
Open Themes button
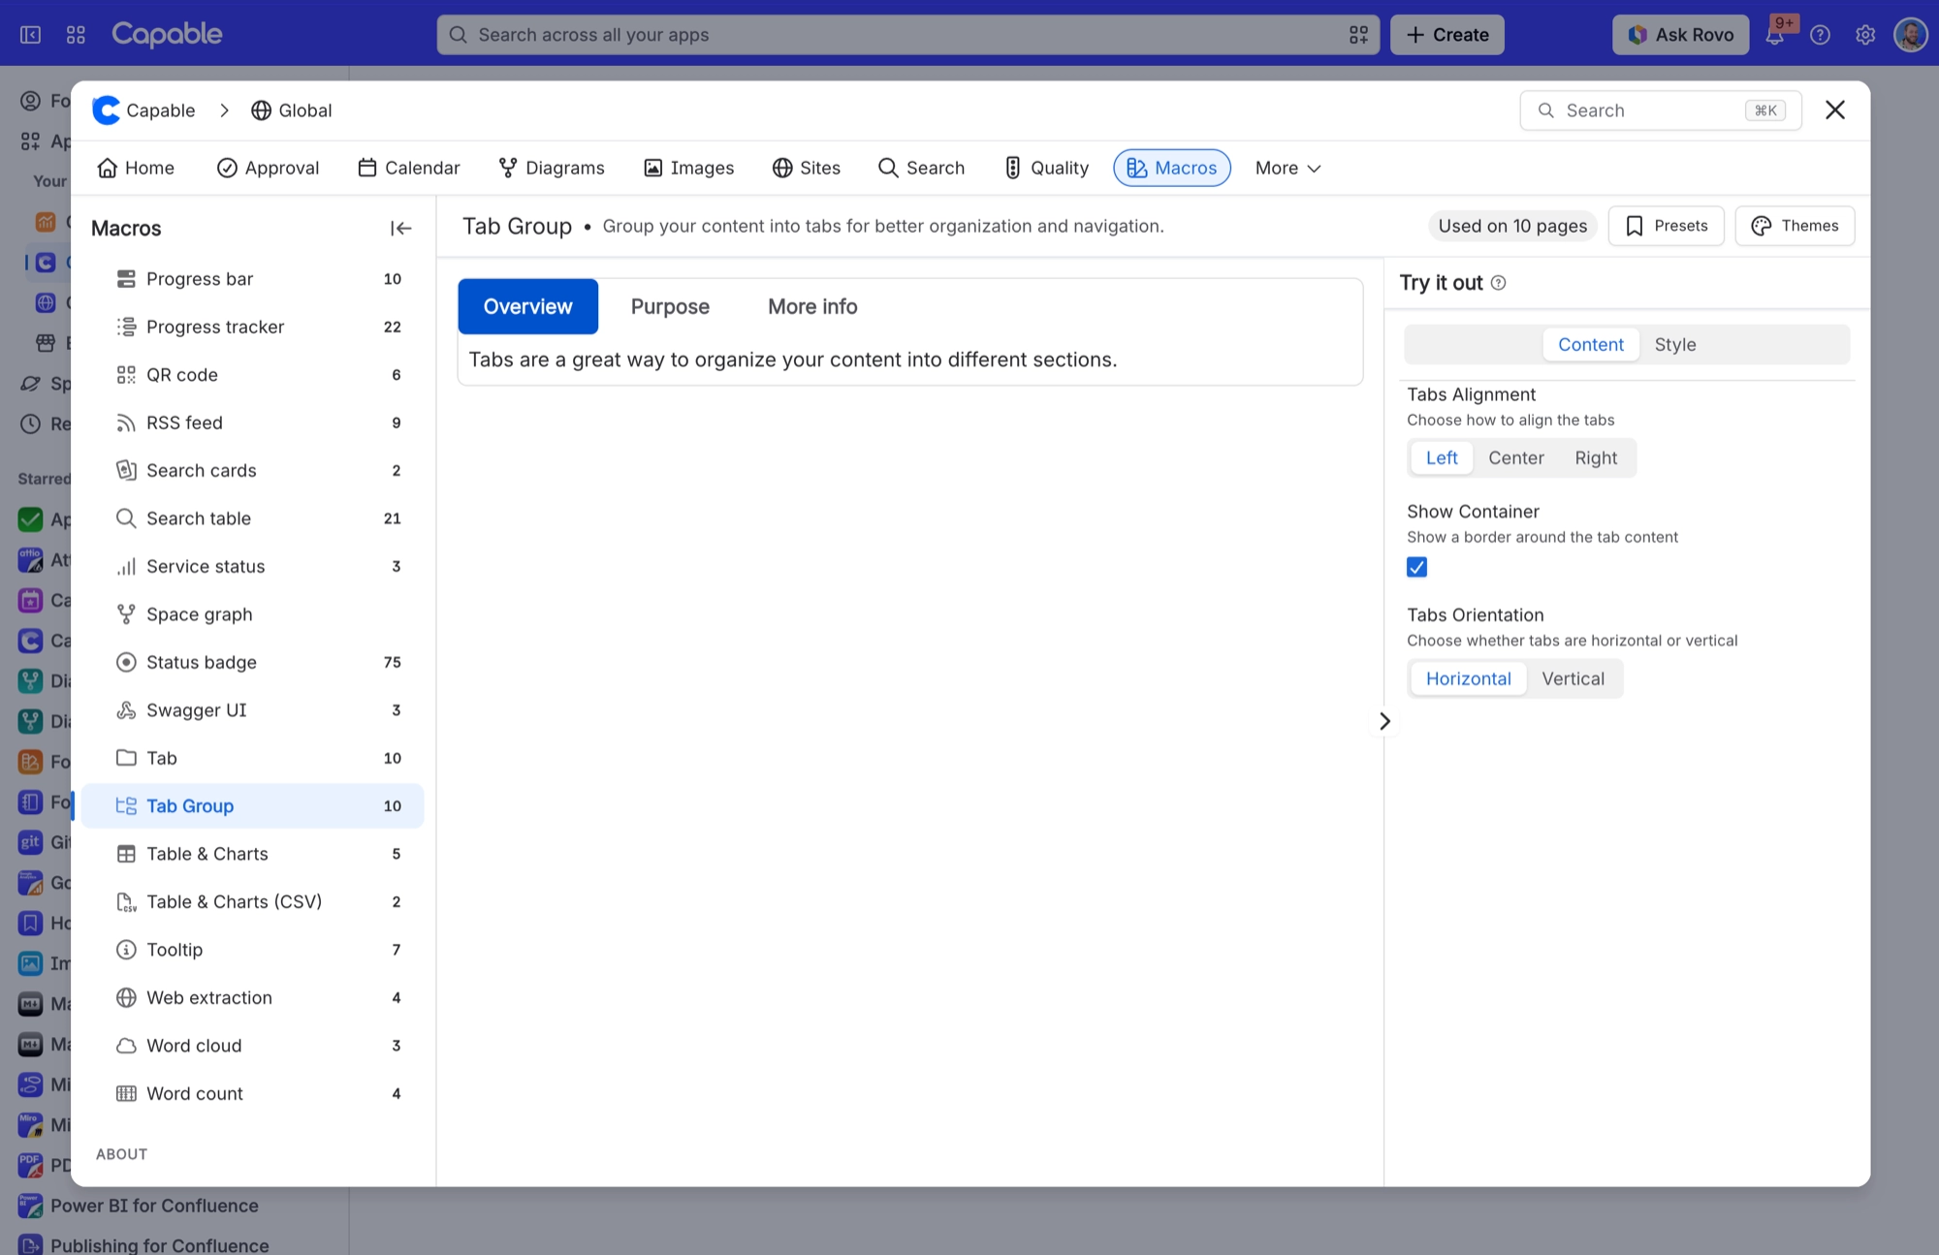tap(1795, 226)
